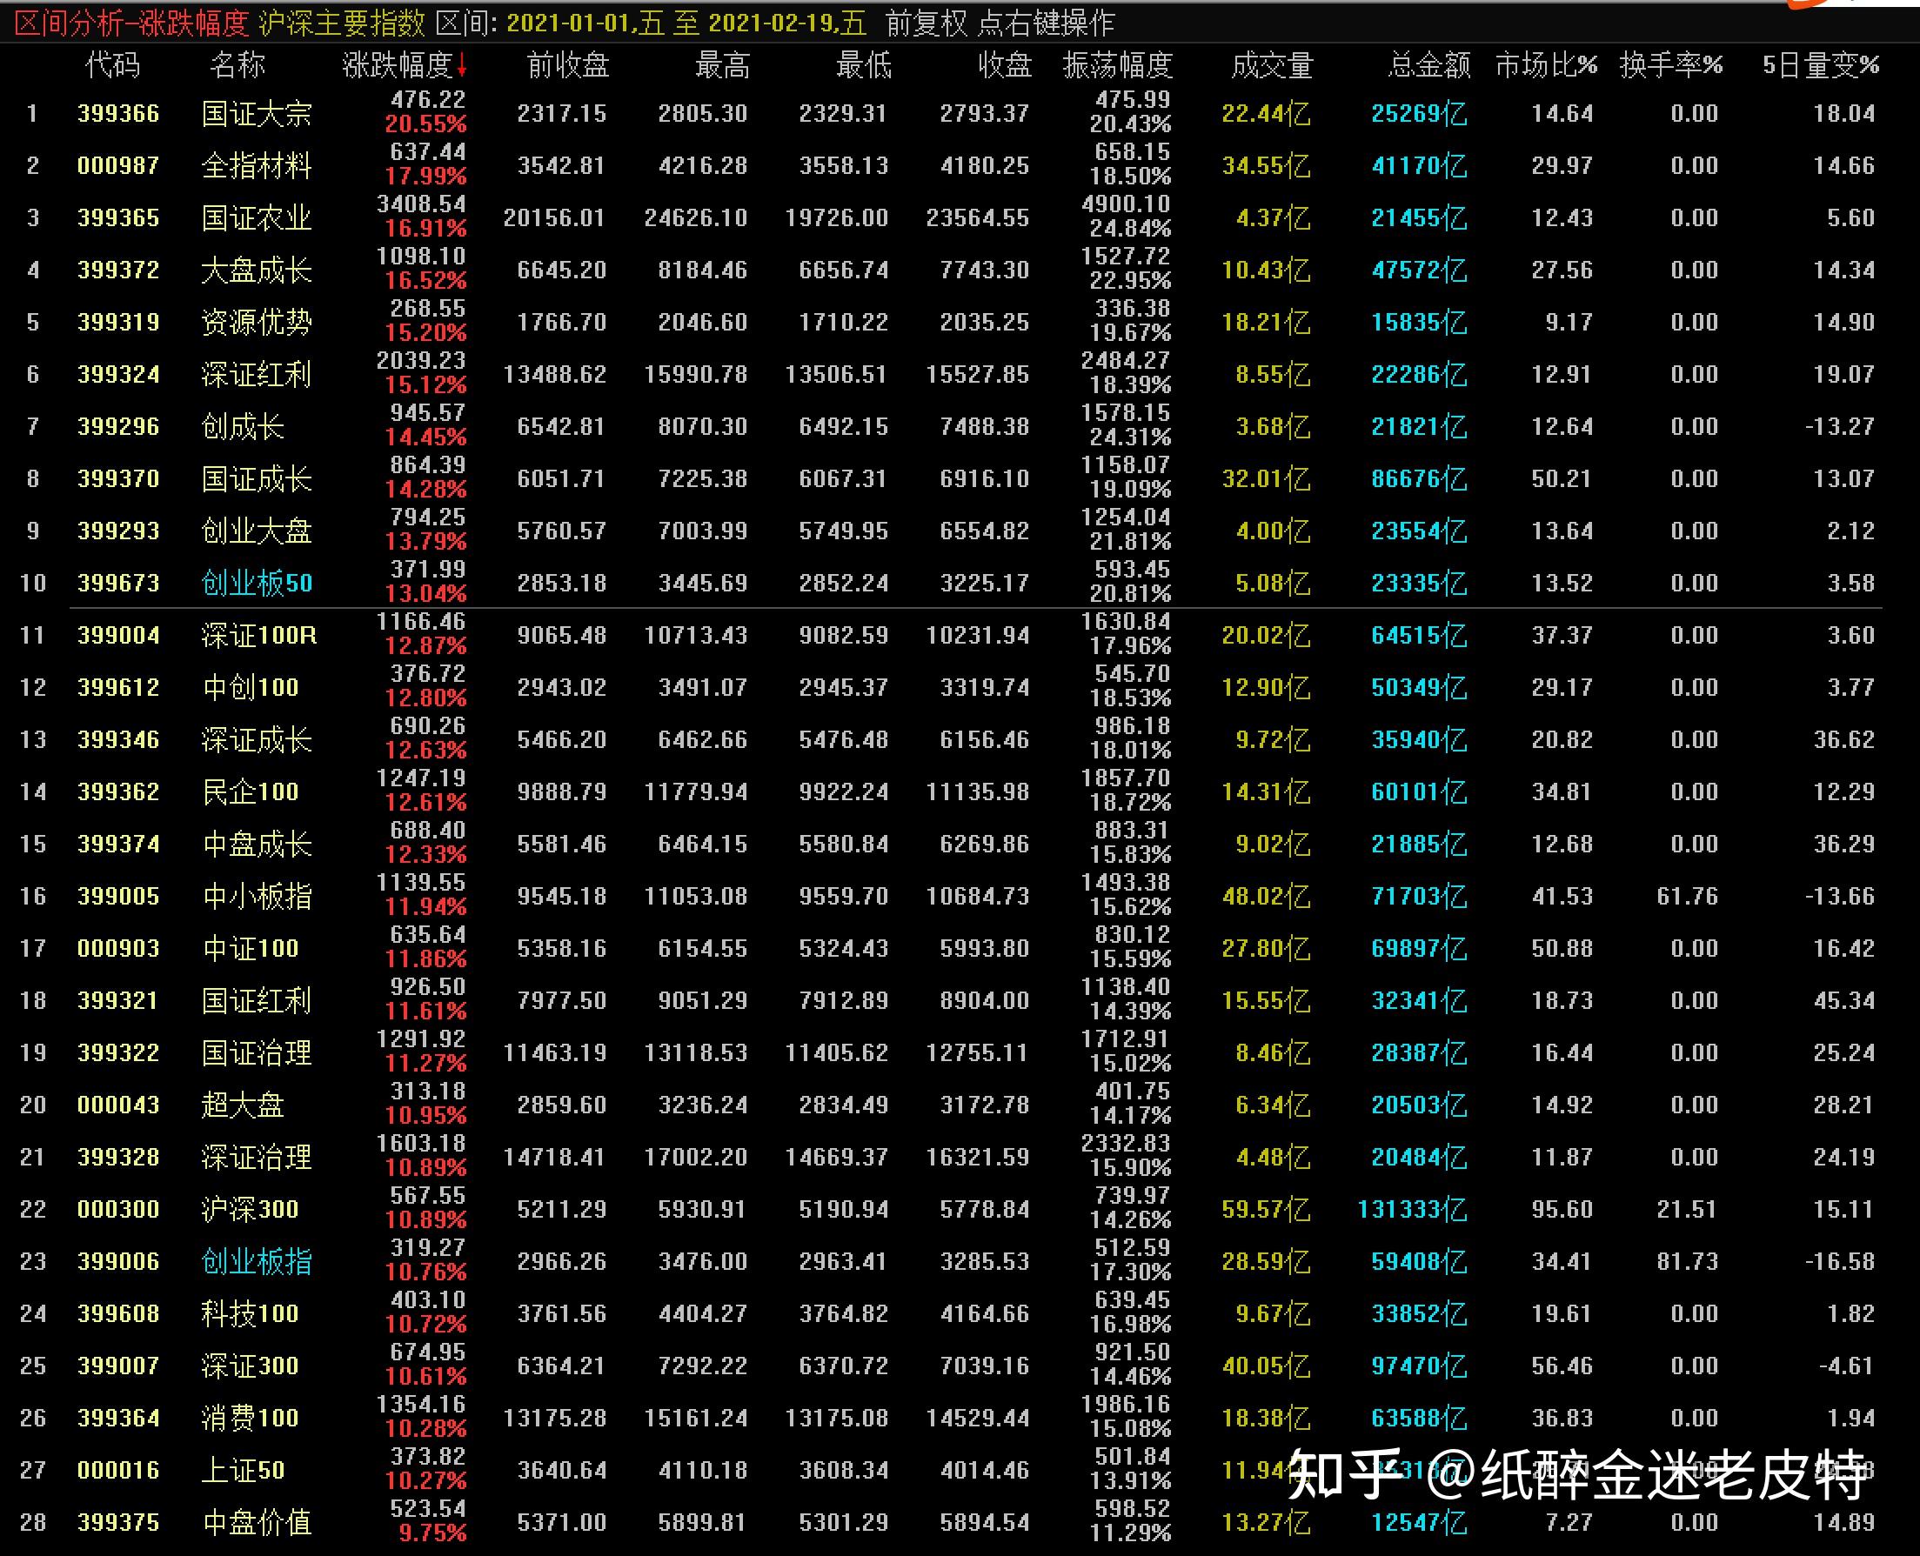
Task: Select the 中小板指 row name
Action: pyautogui.click(x=257, y=897)
